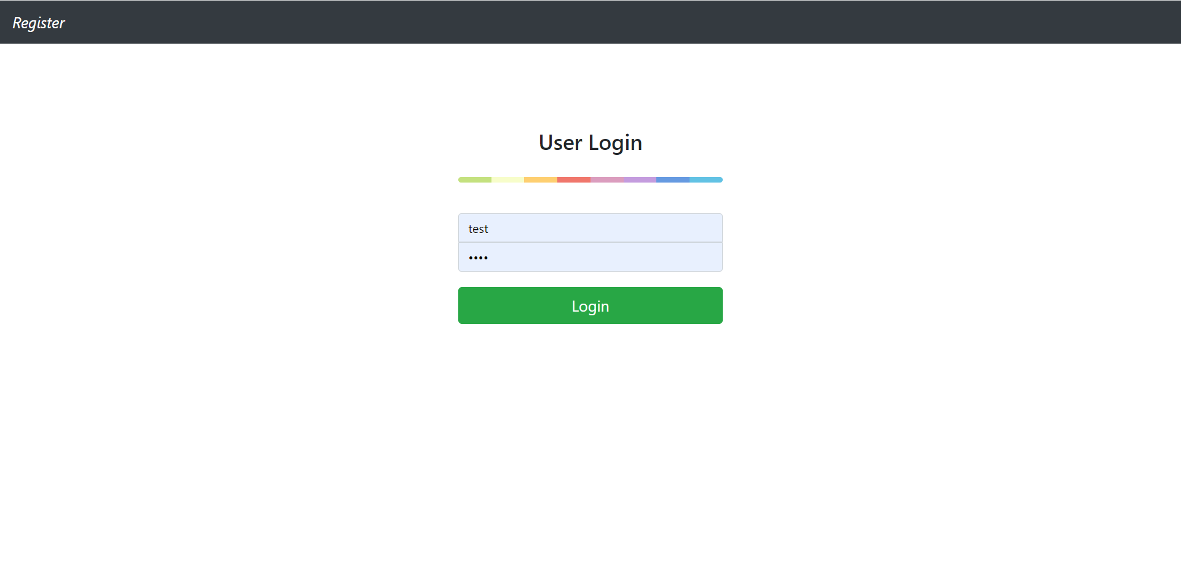The width and height of the screenshot is (1181, 579).
Task: Focus the password input field
Action: pyautogui.click(x=590, y=257)
